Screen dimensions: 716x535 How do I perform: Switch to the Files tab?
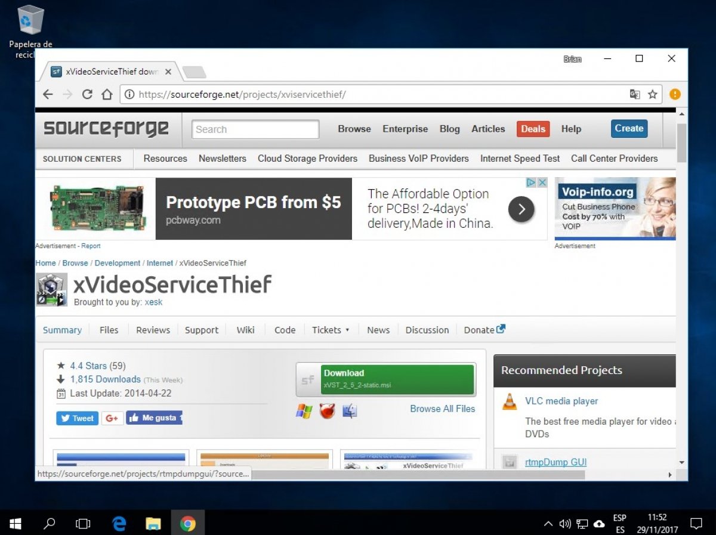[x=109, y=330]
